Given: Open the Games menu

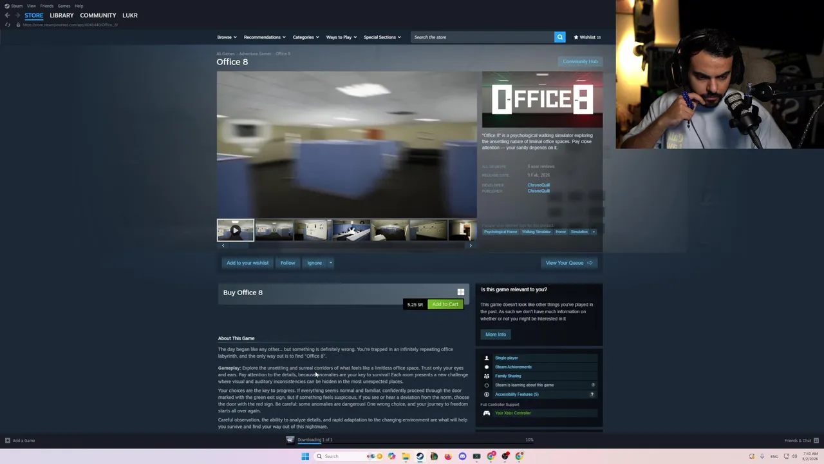Looking at the screenshot, I should pyautogui.click(x=64, y=6).
